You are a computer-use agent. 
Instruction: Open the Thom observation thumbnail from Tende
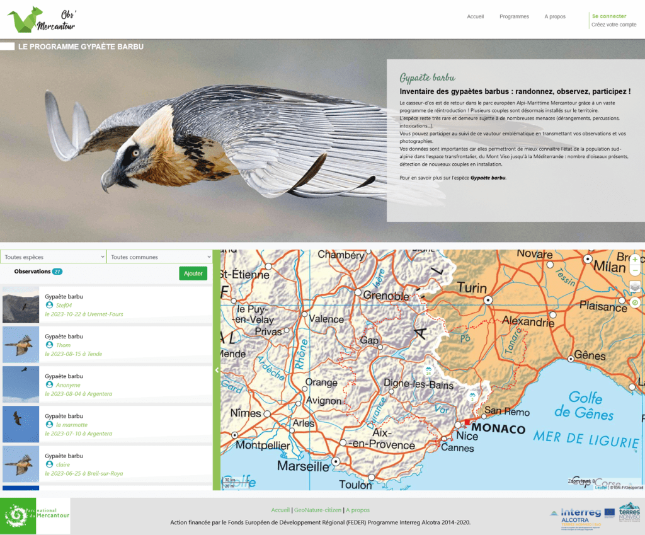(x=21, y=345)
